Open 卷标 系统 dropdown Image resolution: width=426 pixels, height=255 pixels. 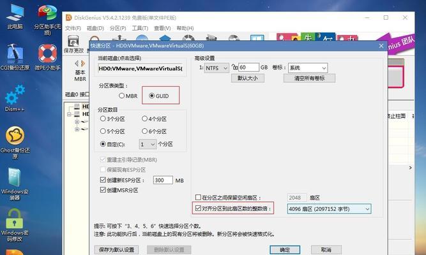(x=308, y=68)
